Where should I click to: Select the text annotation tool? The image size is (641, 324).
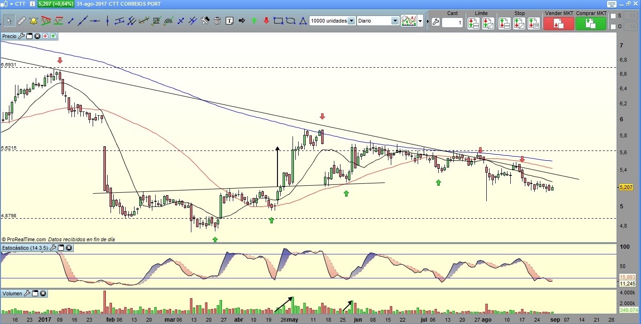point(229,21)
